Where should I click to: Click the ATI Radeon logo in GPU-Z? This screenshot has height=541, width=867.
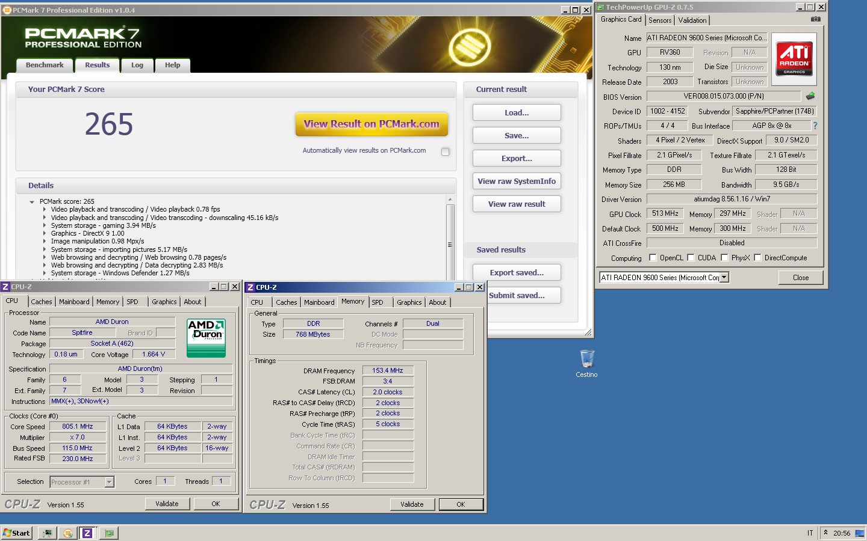coord(794,58)
